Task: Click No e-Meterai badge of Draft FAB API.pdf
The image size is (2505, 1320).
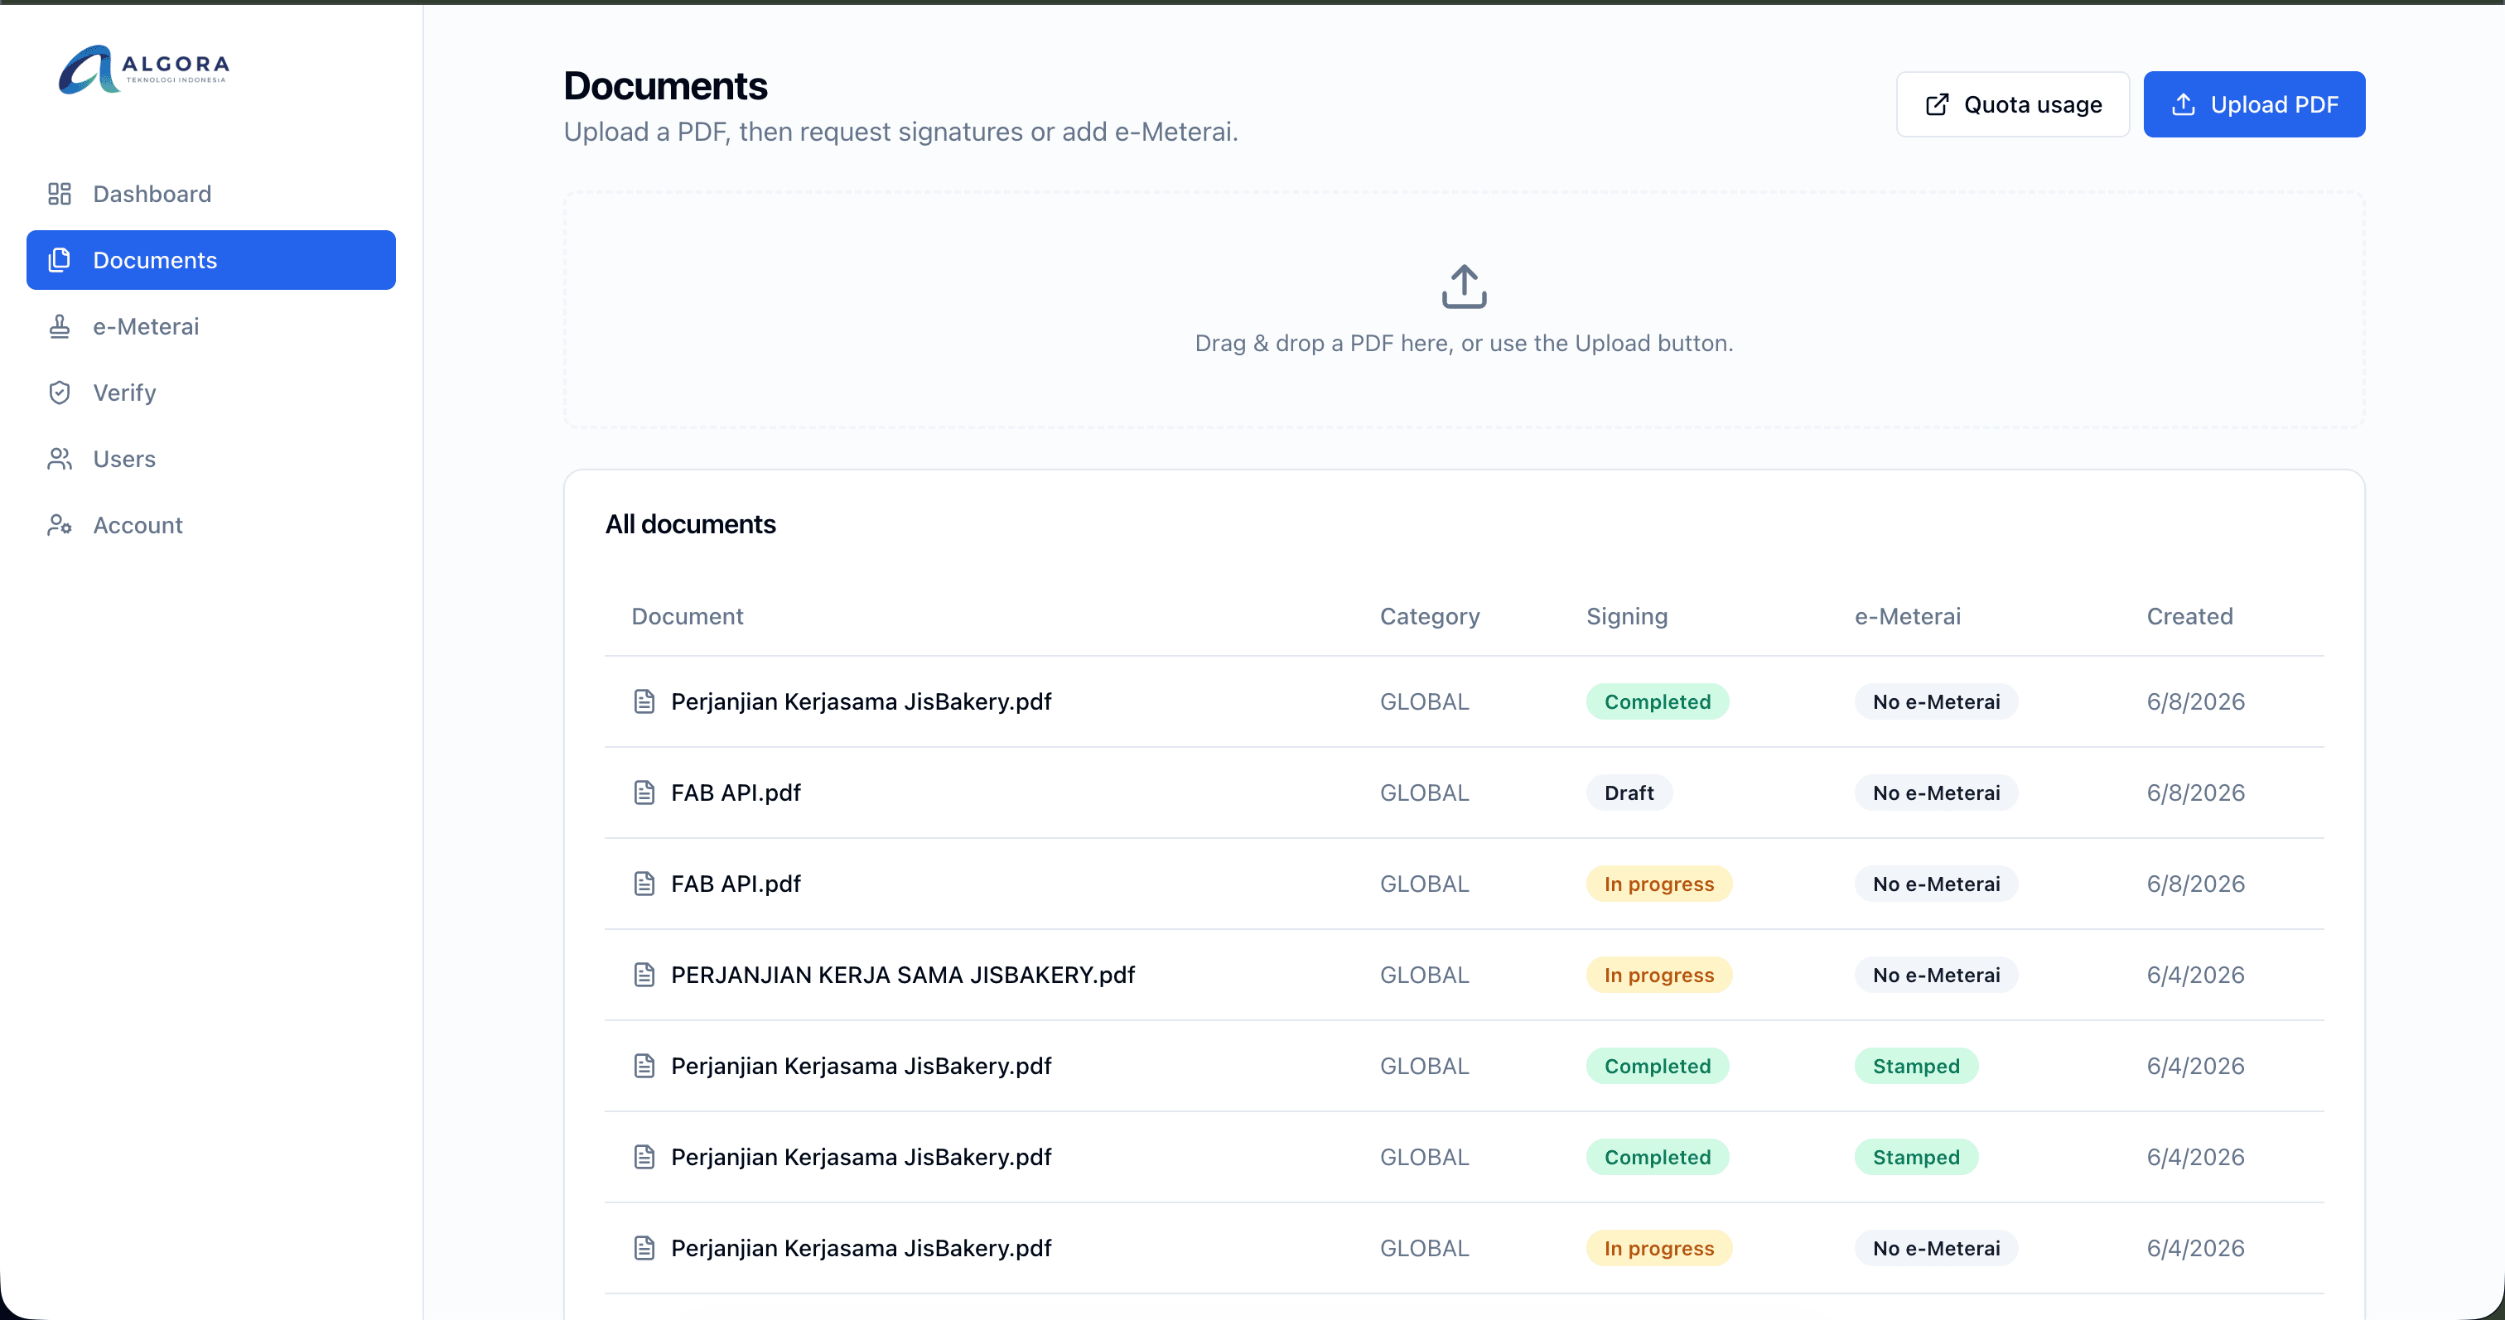Action: [1936, 792]
